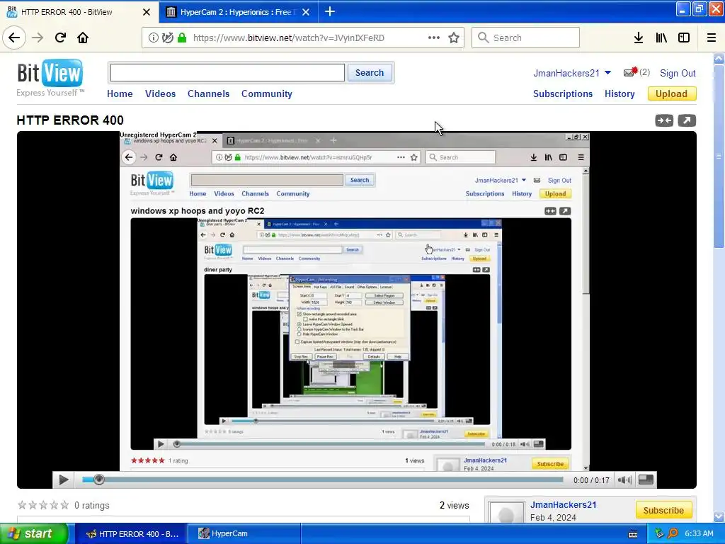
Task: Open the downloads arrow icon
Action: tap(639, 38)
